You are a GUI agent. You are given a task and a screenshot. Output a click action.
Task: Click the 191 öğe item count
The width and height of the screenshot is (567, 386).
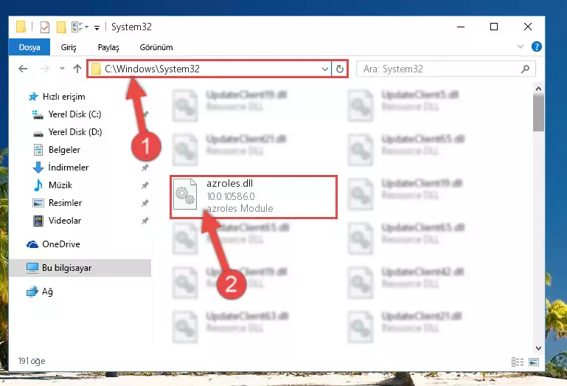32,361
